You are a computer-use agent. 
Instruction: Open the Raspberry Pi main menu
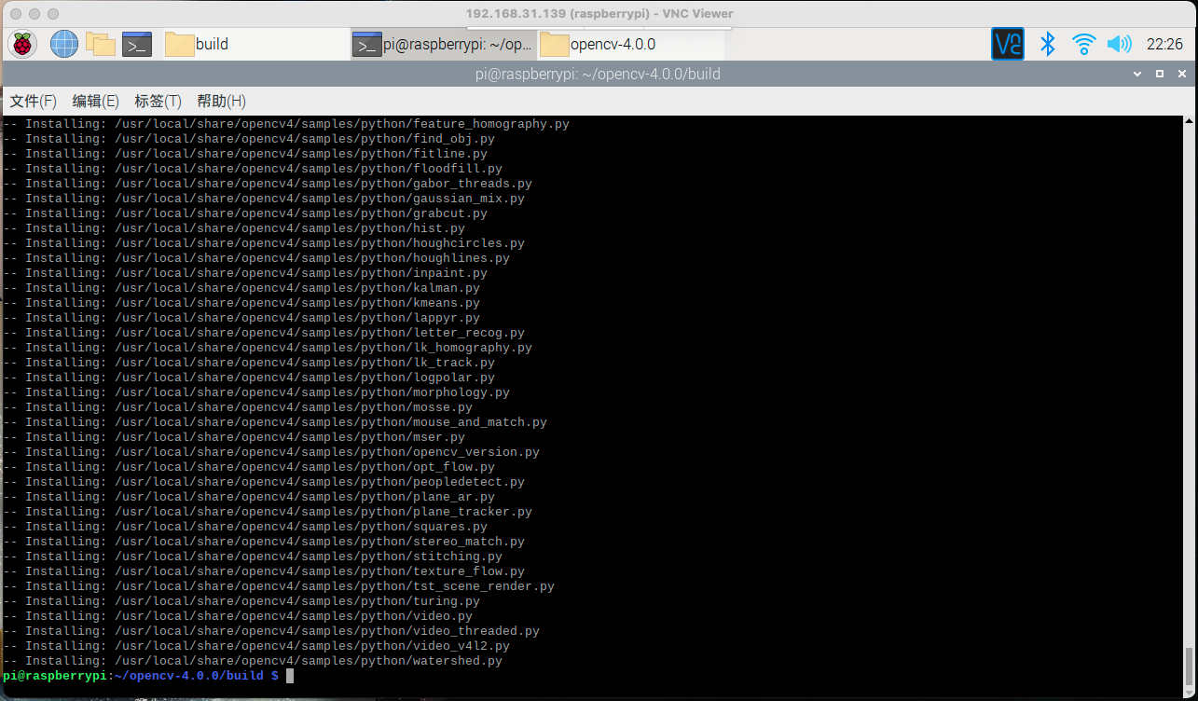click(x=22, y=44)
